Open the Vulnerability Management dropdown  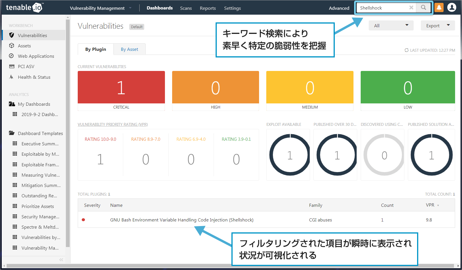click(x=100, y=8)
